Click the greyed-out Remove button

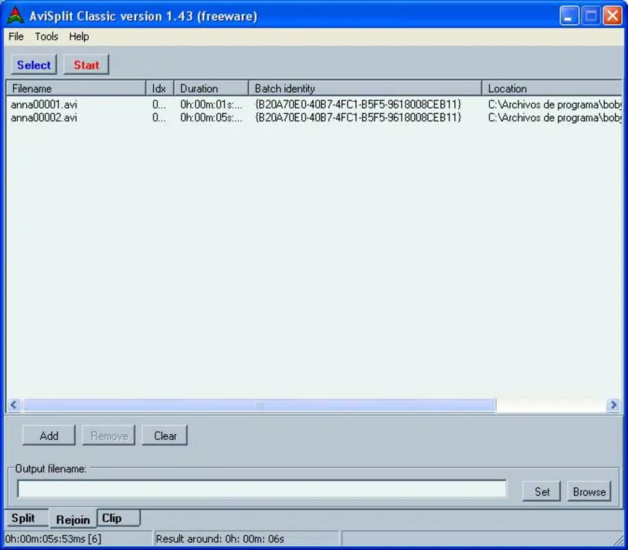click(x=109, y=436)
